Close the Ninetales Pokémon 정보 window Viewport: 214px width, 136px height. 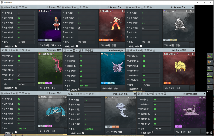point(193,50)
